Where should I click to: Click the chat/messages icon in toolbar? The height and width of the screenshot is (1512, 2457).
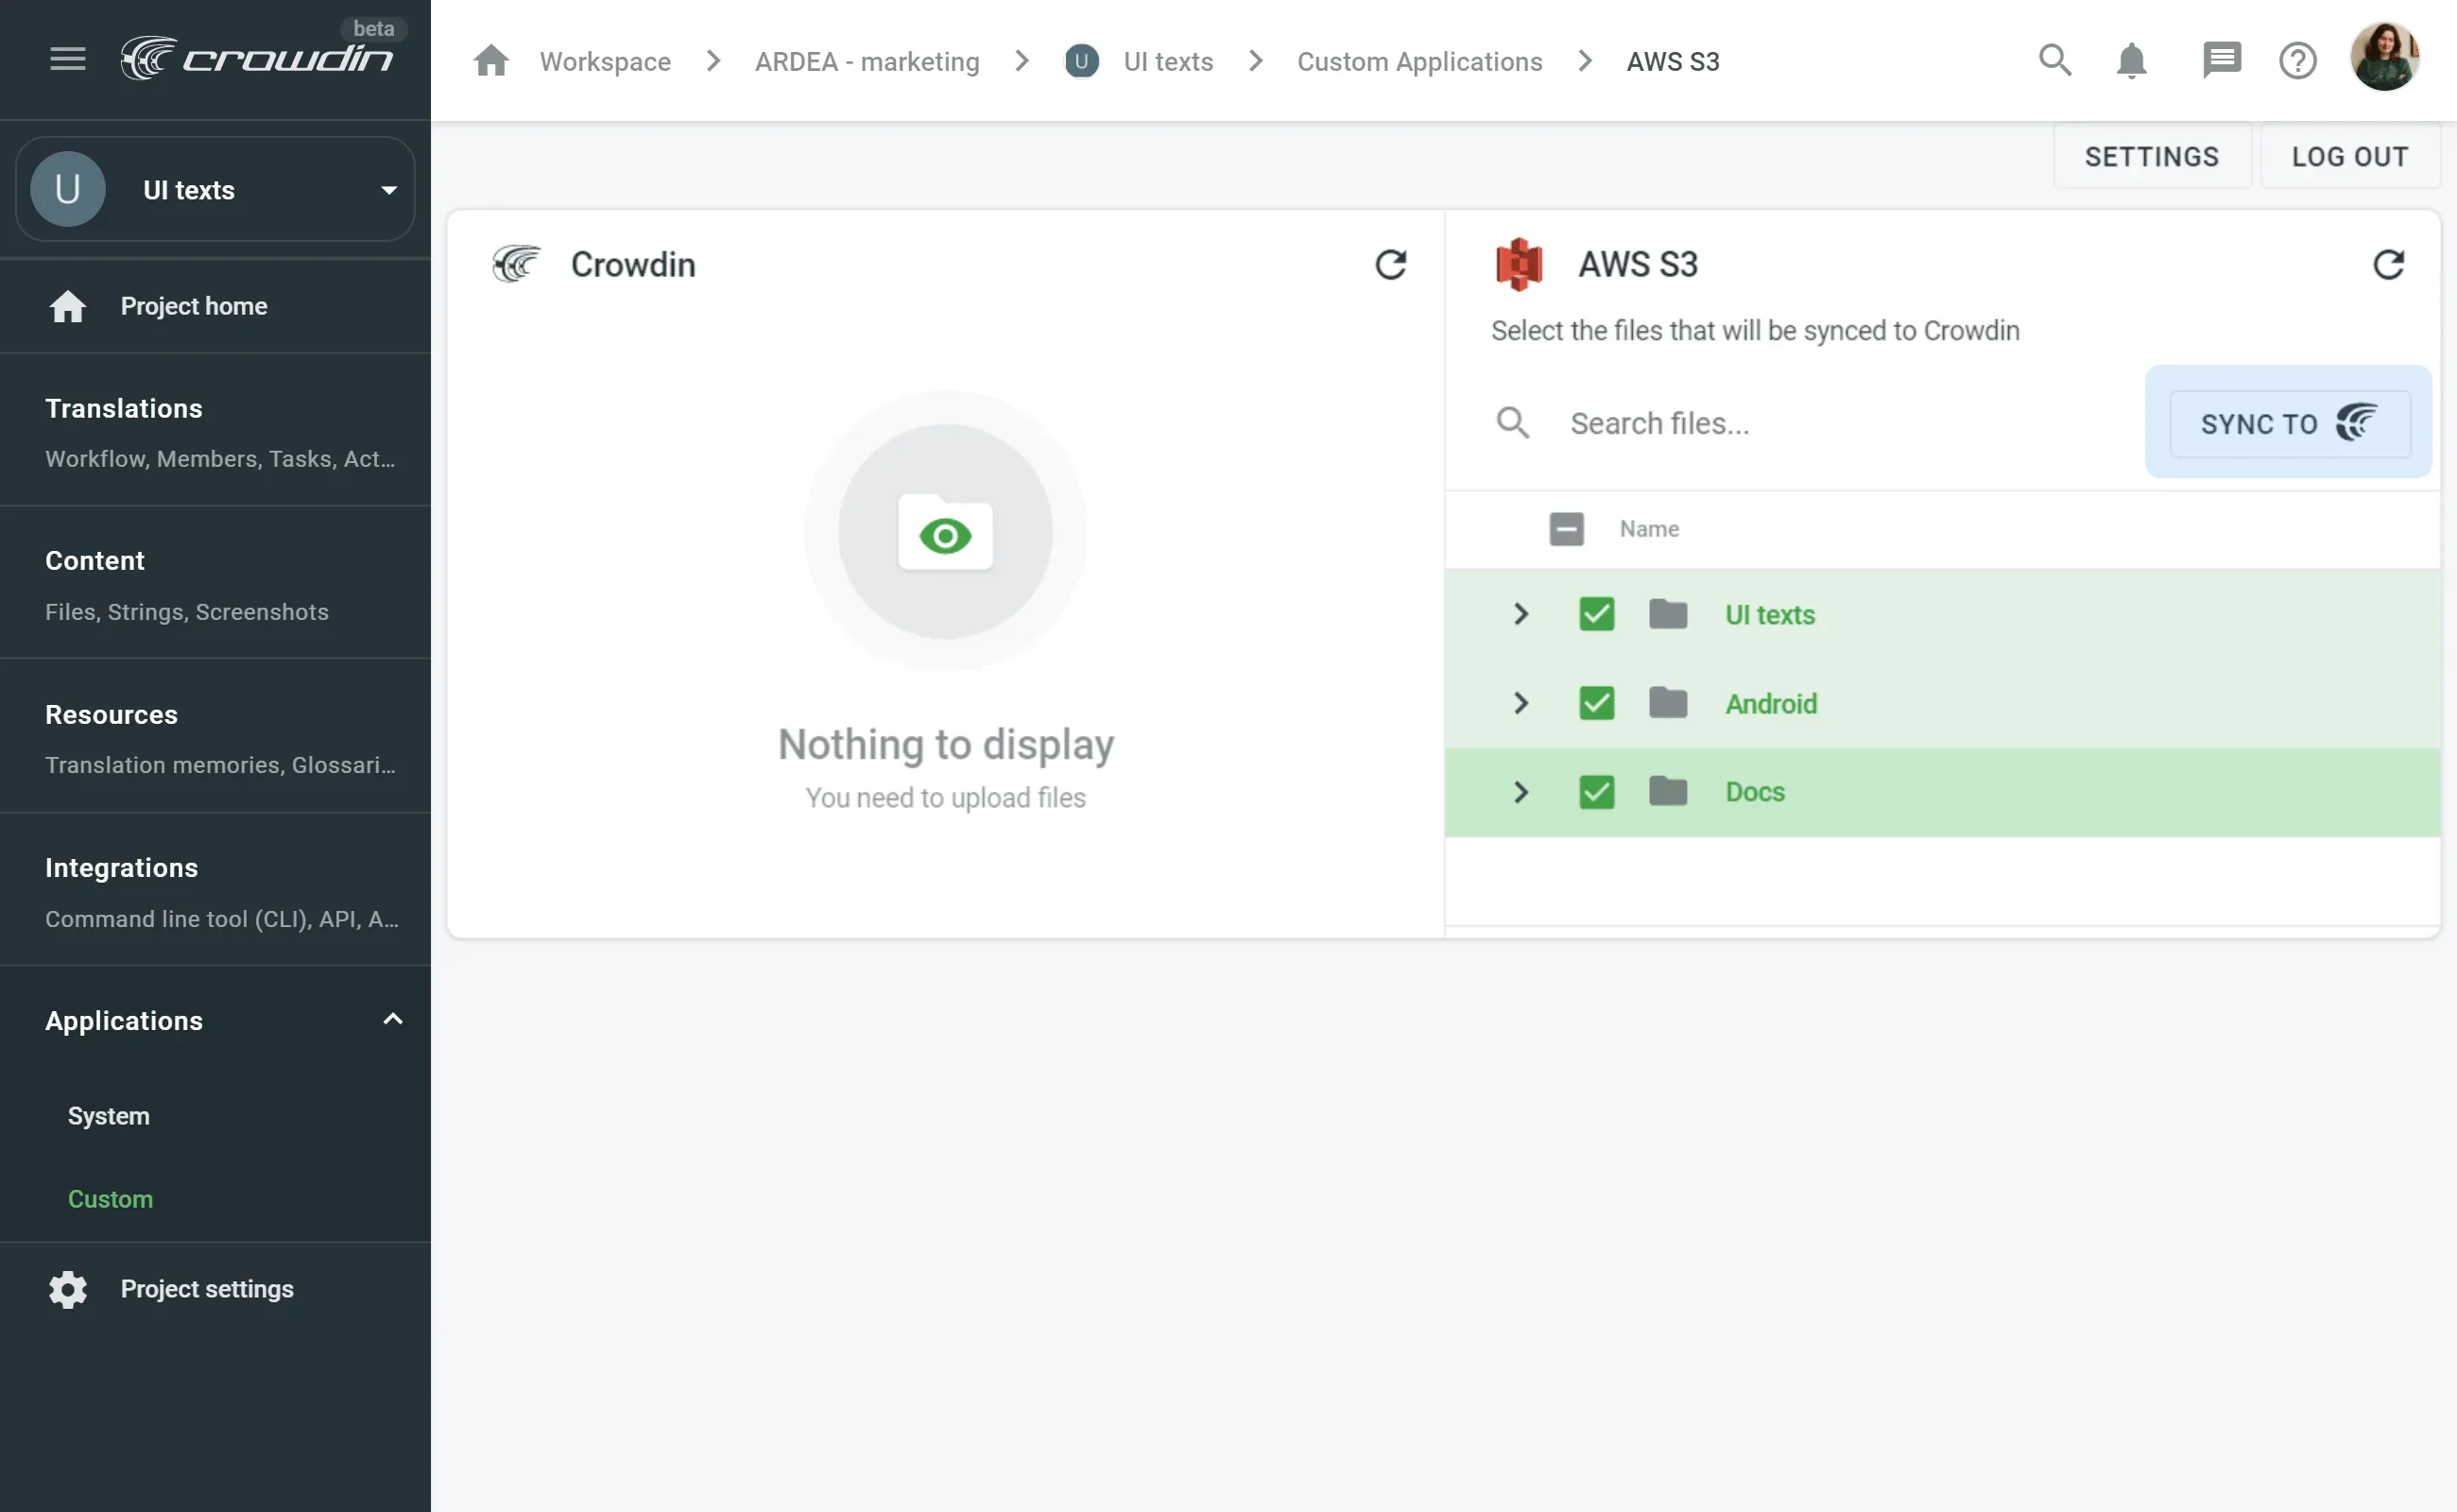click(x=2222, y=58)
